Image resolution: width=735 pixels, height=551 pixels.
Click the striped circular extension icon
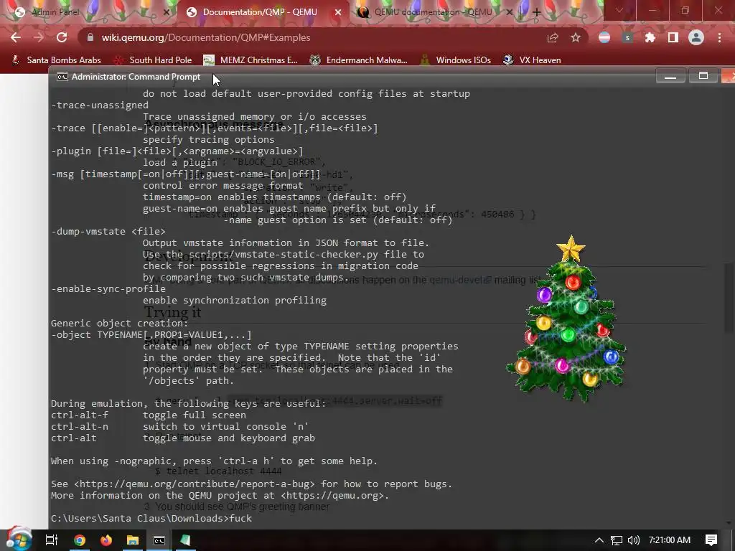coord(604,38)
